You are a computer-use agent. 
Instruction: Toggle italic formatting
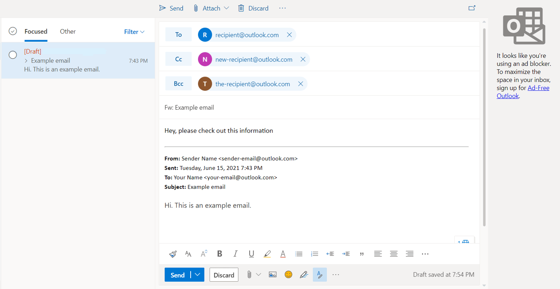point(235,254)
